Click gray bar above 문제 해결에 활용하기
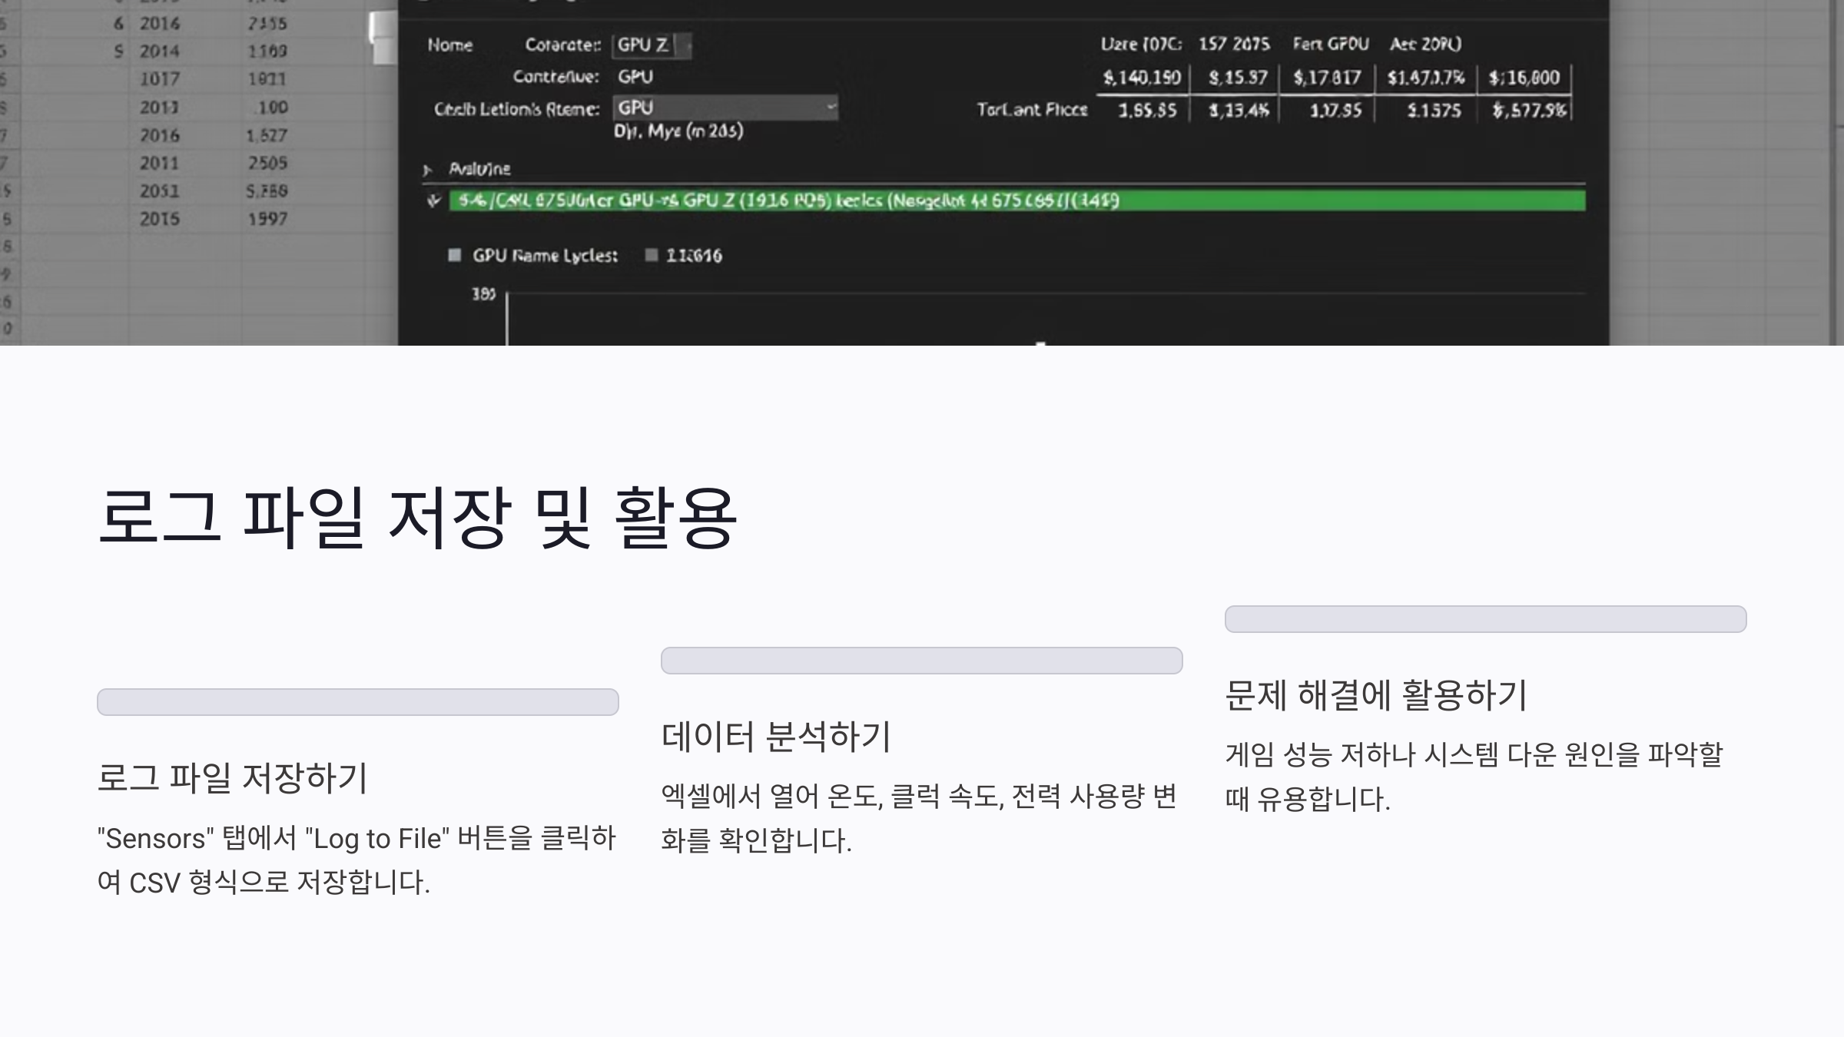Image resolution: width=1844 pixels, height=1037 pixels. (x=1485, y=619)
